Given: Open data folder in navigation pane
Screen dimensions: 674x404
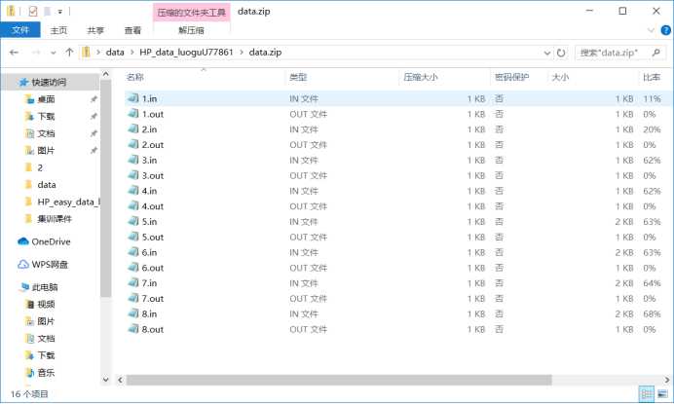Looking at the screenshot, I should tap(47, 185).
